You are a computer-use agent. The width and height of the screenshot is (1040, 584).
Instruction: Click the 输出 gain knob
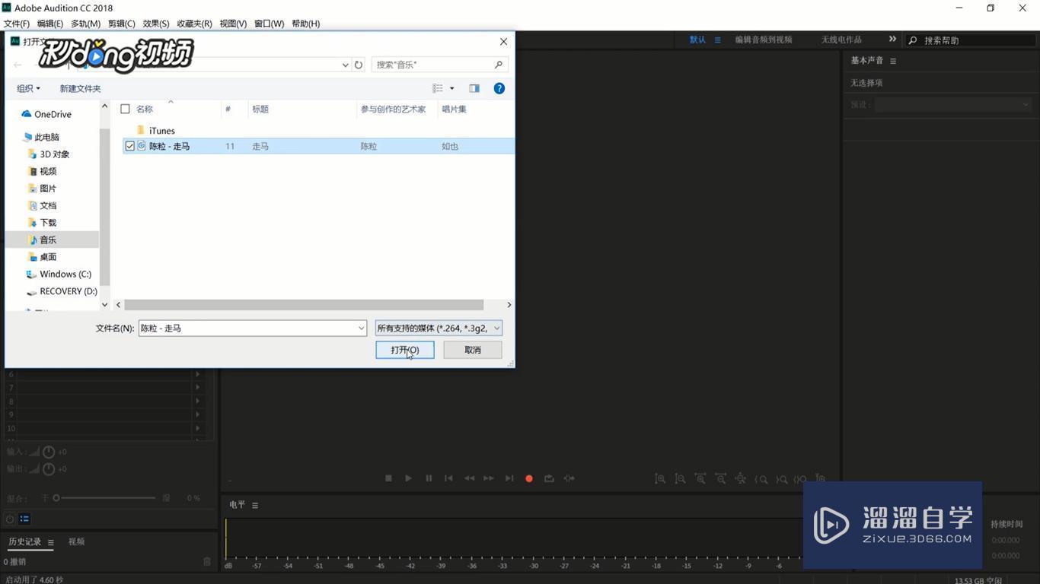point(49,469)
